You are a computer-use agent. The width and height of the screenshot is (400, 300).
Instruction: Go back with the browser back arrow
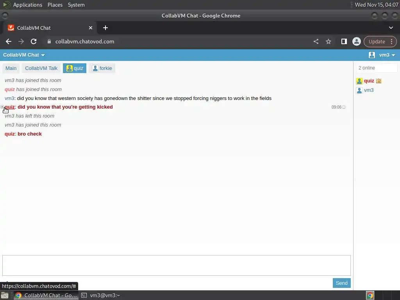(9, 41)
